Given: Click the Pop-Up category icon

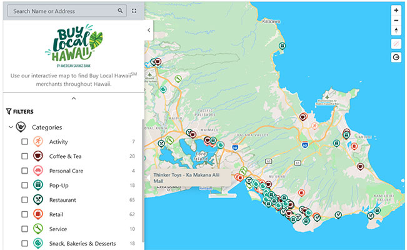Looking at the screenshot, I should point(38,185).
